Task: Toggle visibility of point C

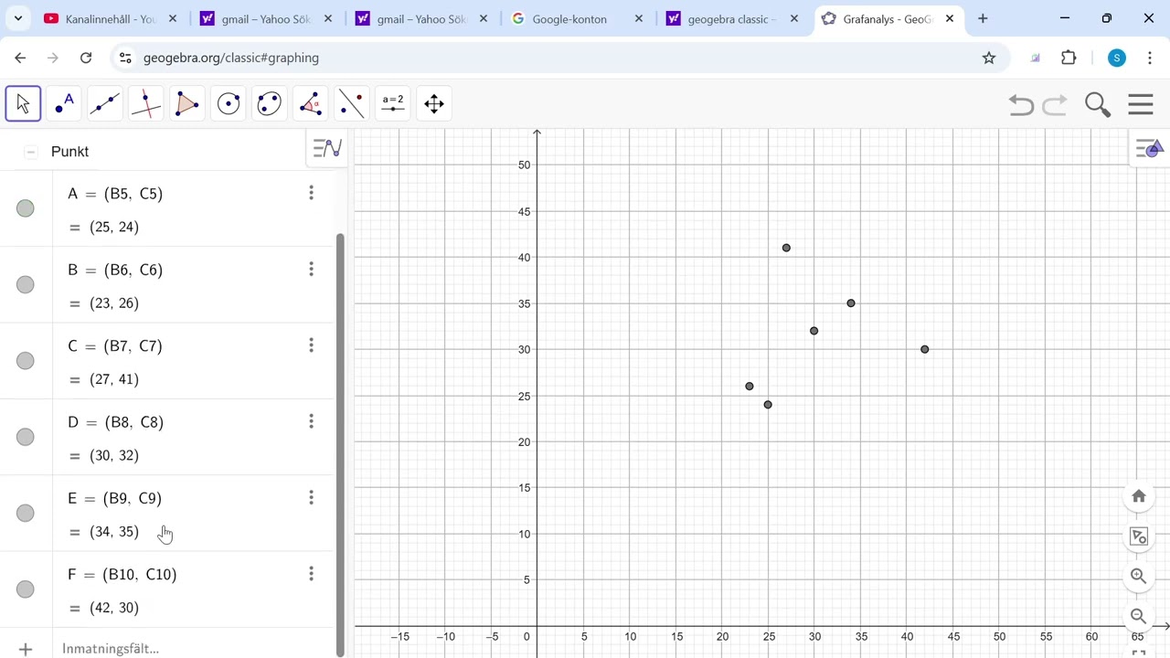Action: point(26,361)
